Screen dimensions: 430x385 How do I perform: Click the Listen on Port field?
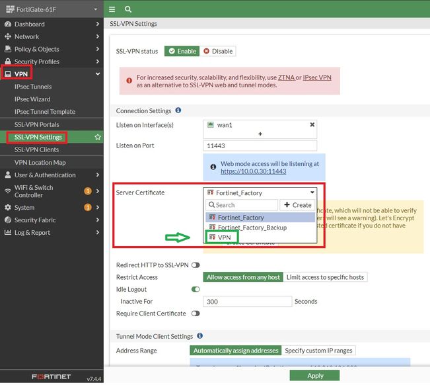coord(260,146)
